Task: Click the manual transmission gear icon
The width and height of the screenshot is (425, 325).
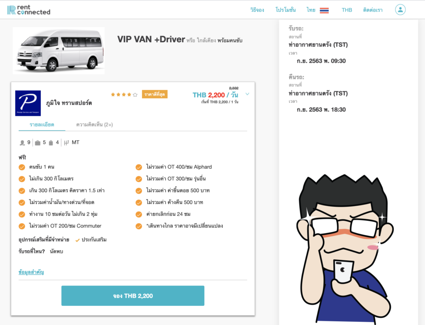Action: pos(66,143)
